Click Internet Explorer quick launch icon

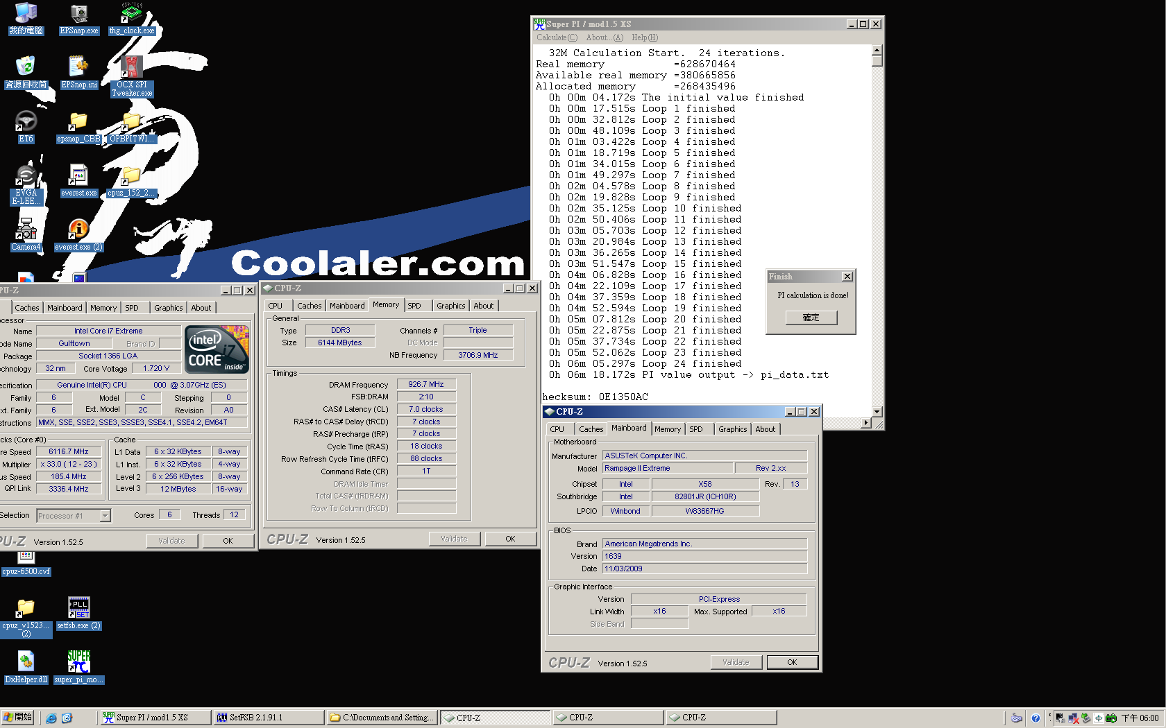(x=51, y=718)
